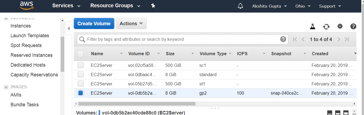Open the table settings gear
Screen dimensions: 364x115
tap(340, 26)
